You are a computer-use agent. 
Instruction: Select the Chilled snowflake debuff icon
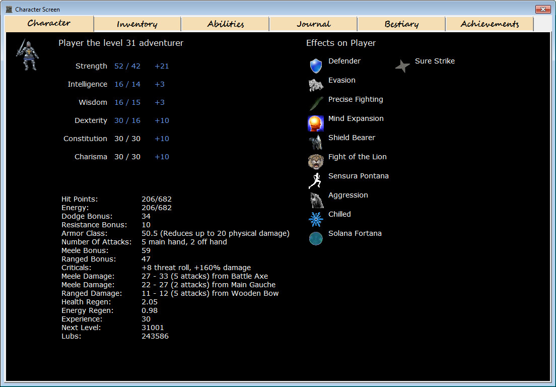point(315,218)
